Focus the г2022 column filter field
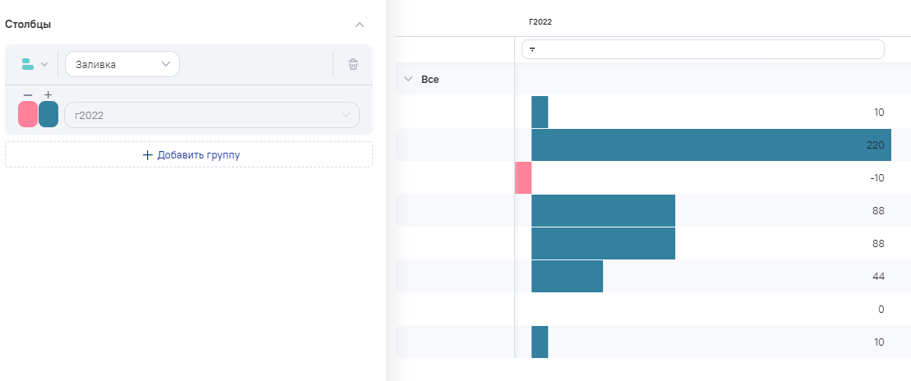The width and height of the screenshot is (911, 381). pyautogui.click(x=706, y=49)
